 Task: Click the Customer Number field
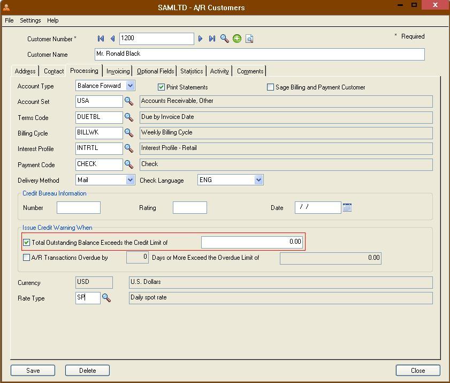(x=157, y=39)
